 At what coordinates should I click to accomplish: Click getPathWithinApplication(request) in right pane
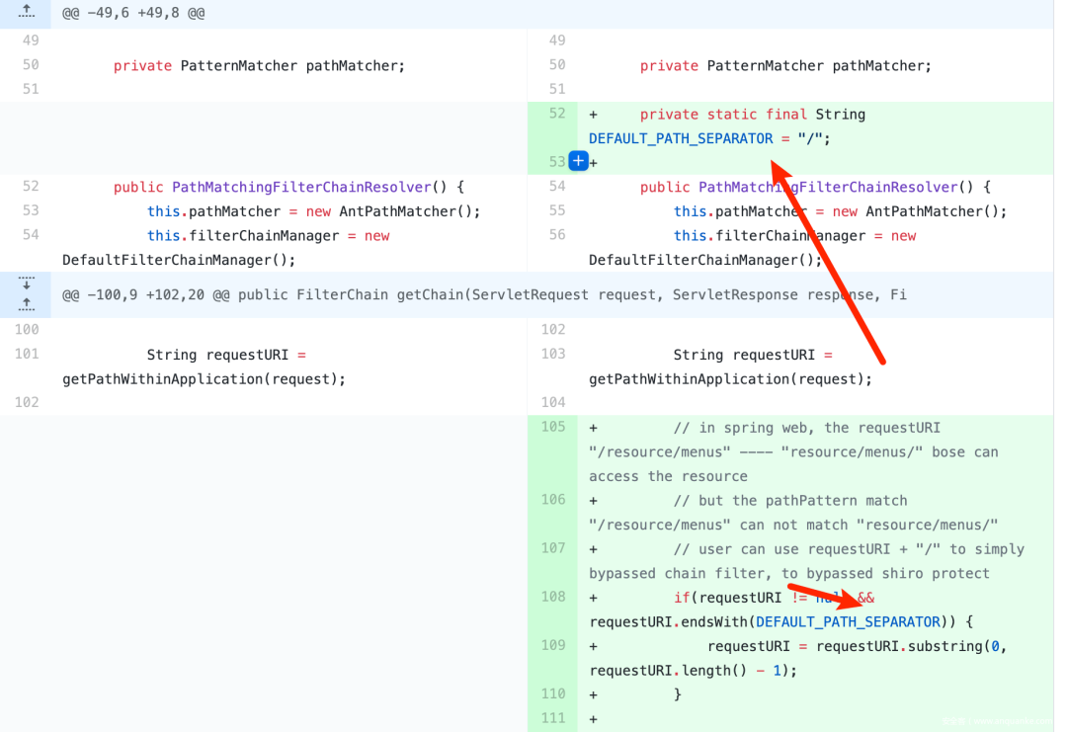730,379
